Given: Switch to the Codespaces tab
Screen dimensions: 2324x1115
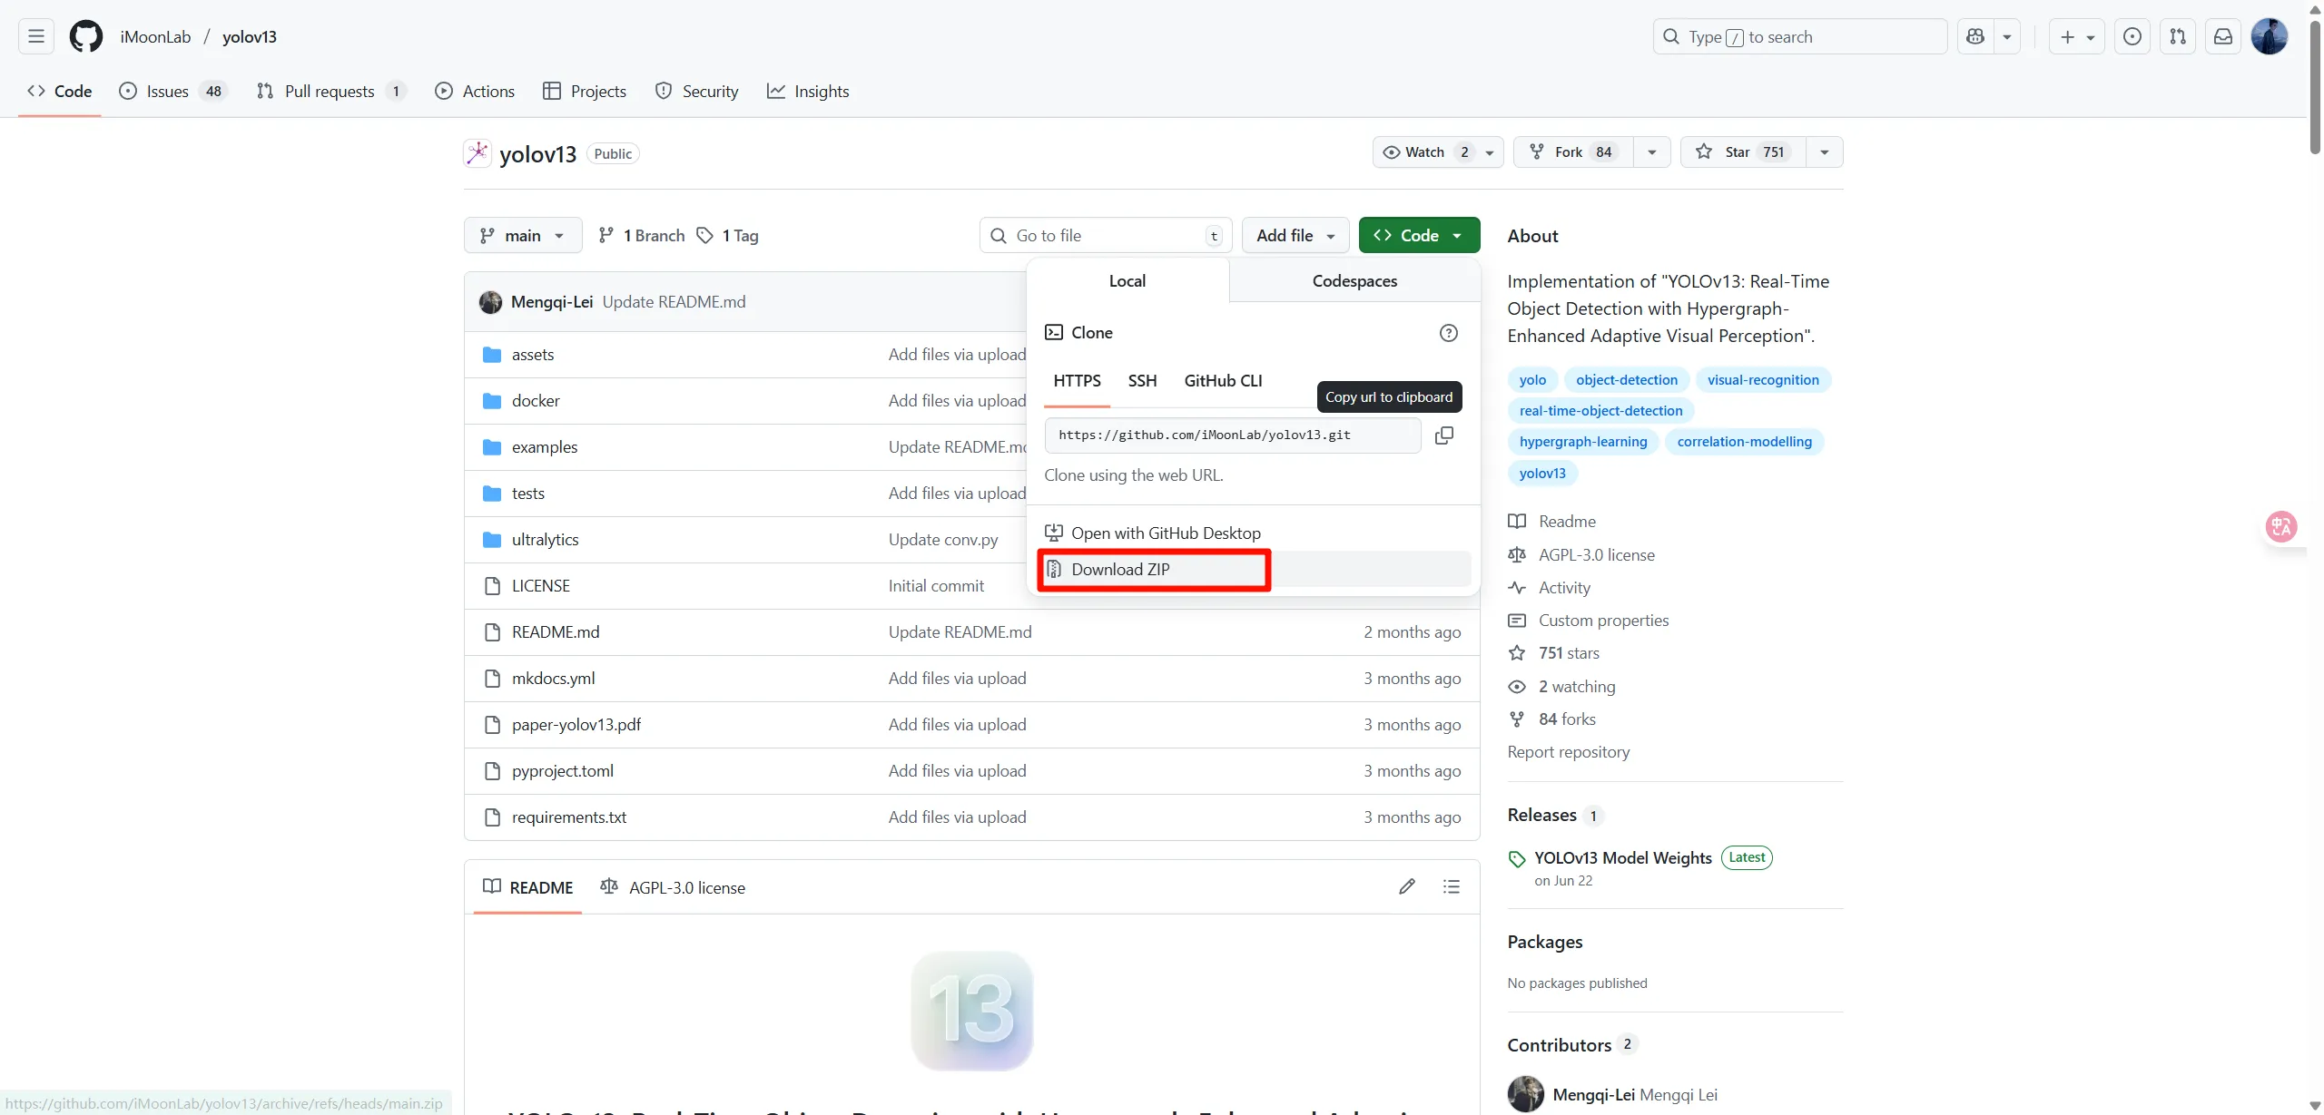Looking at the screenshot, I should (1354, 281).
